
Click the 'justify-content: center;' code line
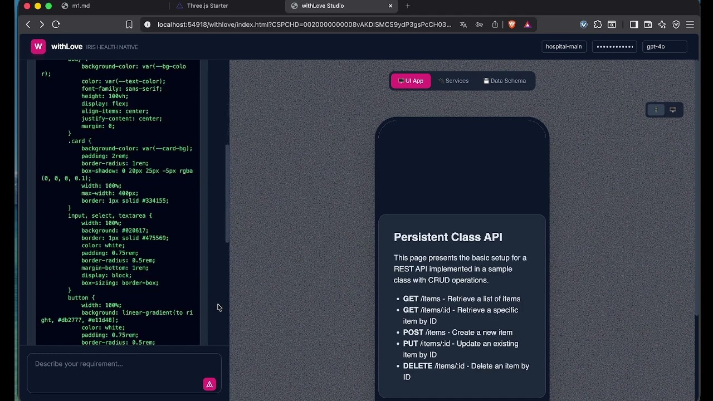(x=121, y=119)
